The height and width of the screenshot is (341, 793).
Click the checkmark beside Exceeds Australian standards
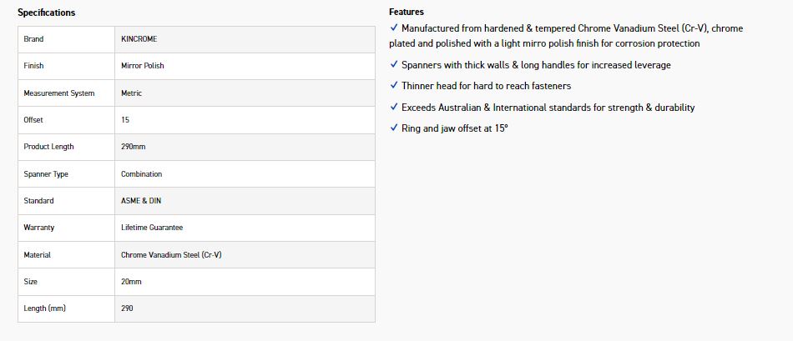point(394,107)
